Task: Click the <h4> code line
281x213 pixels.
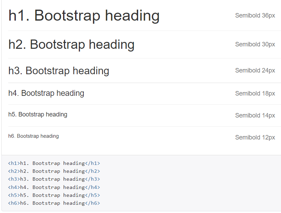Action: tap(54, 187)
